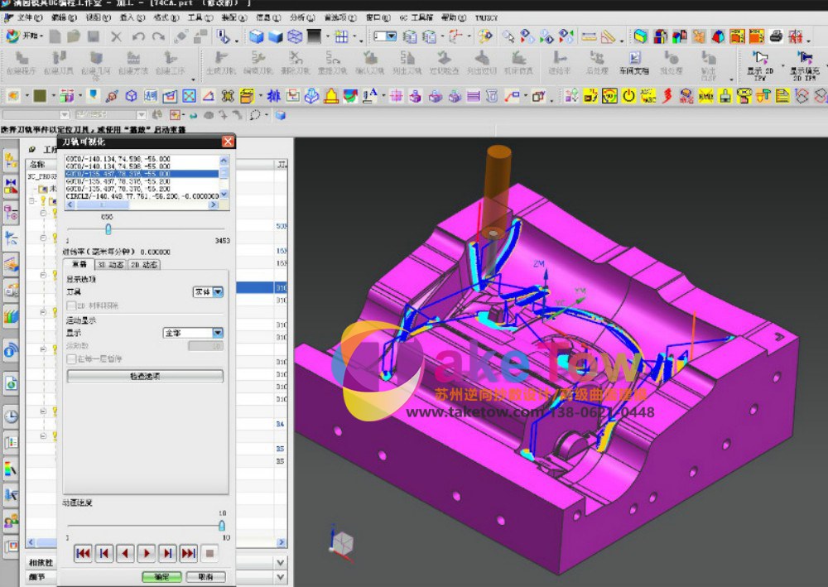The image size is (828, 587).
Task: Close the Toolpath Visualization dialog
Action: pyautogui.click(x=228, y=142)
